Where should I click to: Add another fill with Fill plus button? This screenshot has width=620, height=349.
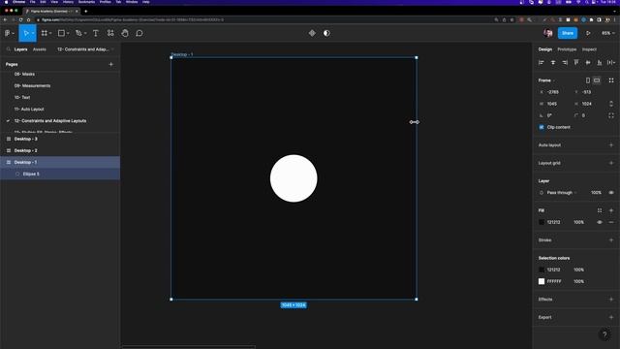[x=611, y=210]
